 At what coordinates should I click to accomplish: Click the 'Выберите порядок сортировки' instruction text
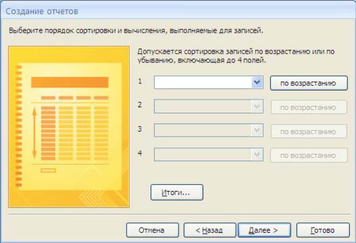(136, 30)
